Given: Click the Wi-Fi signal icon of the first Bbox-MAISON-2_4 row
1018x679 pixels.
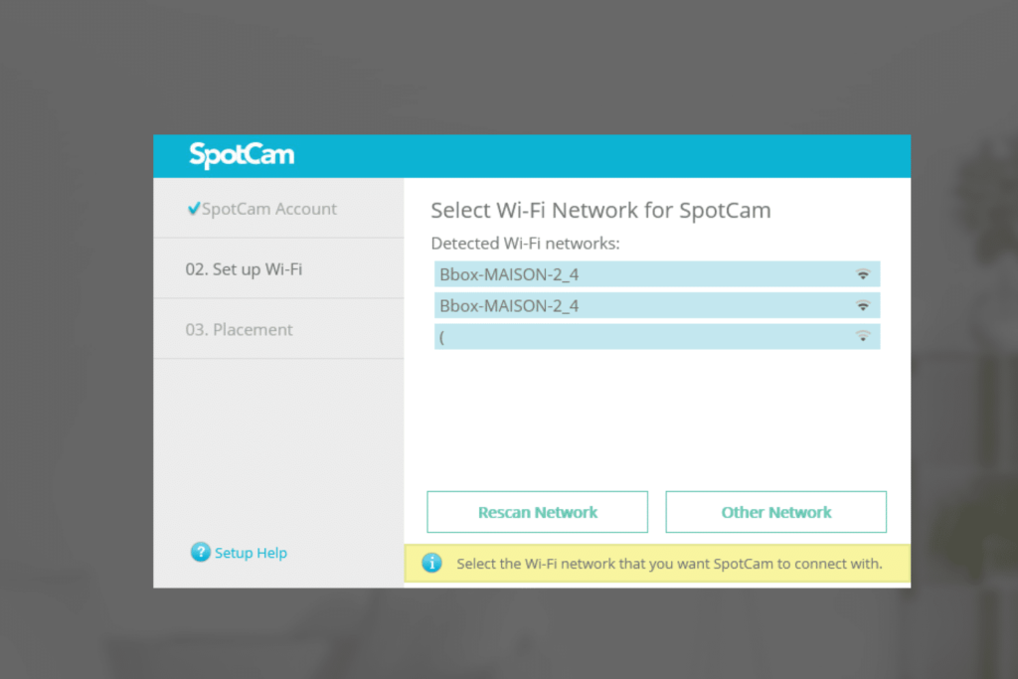Looking at the screenshot, I should (x=863, y=274).
